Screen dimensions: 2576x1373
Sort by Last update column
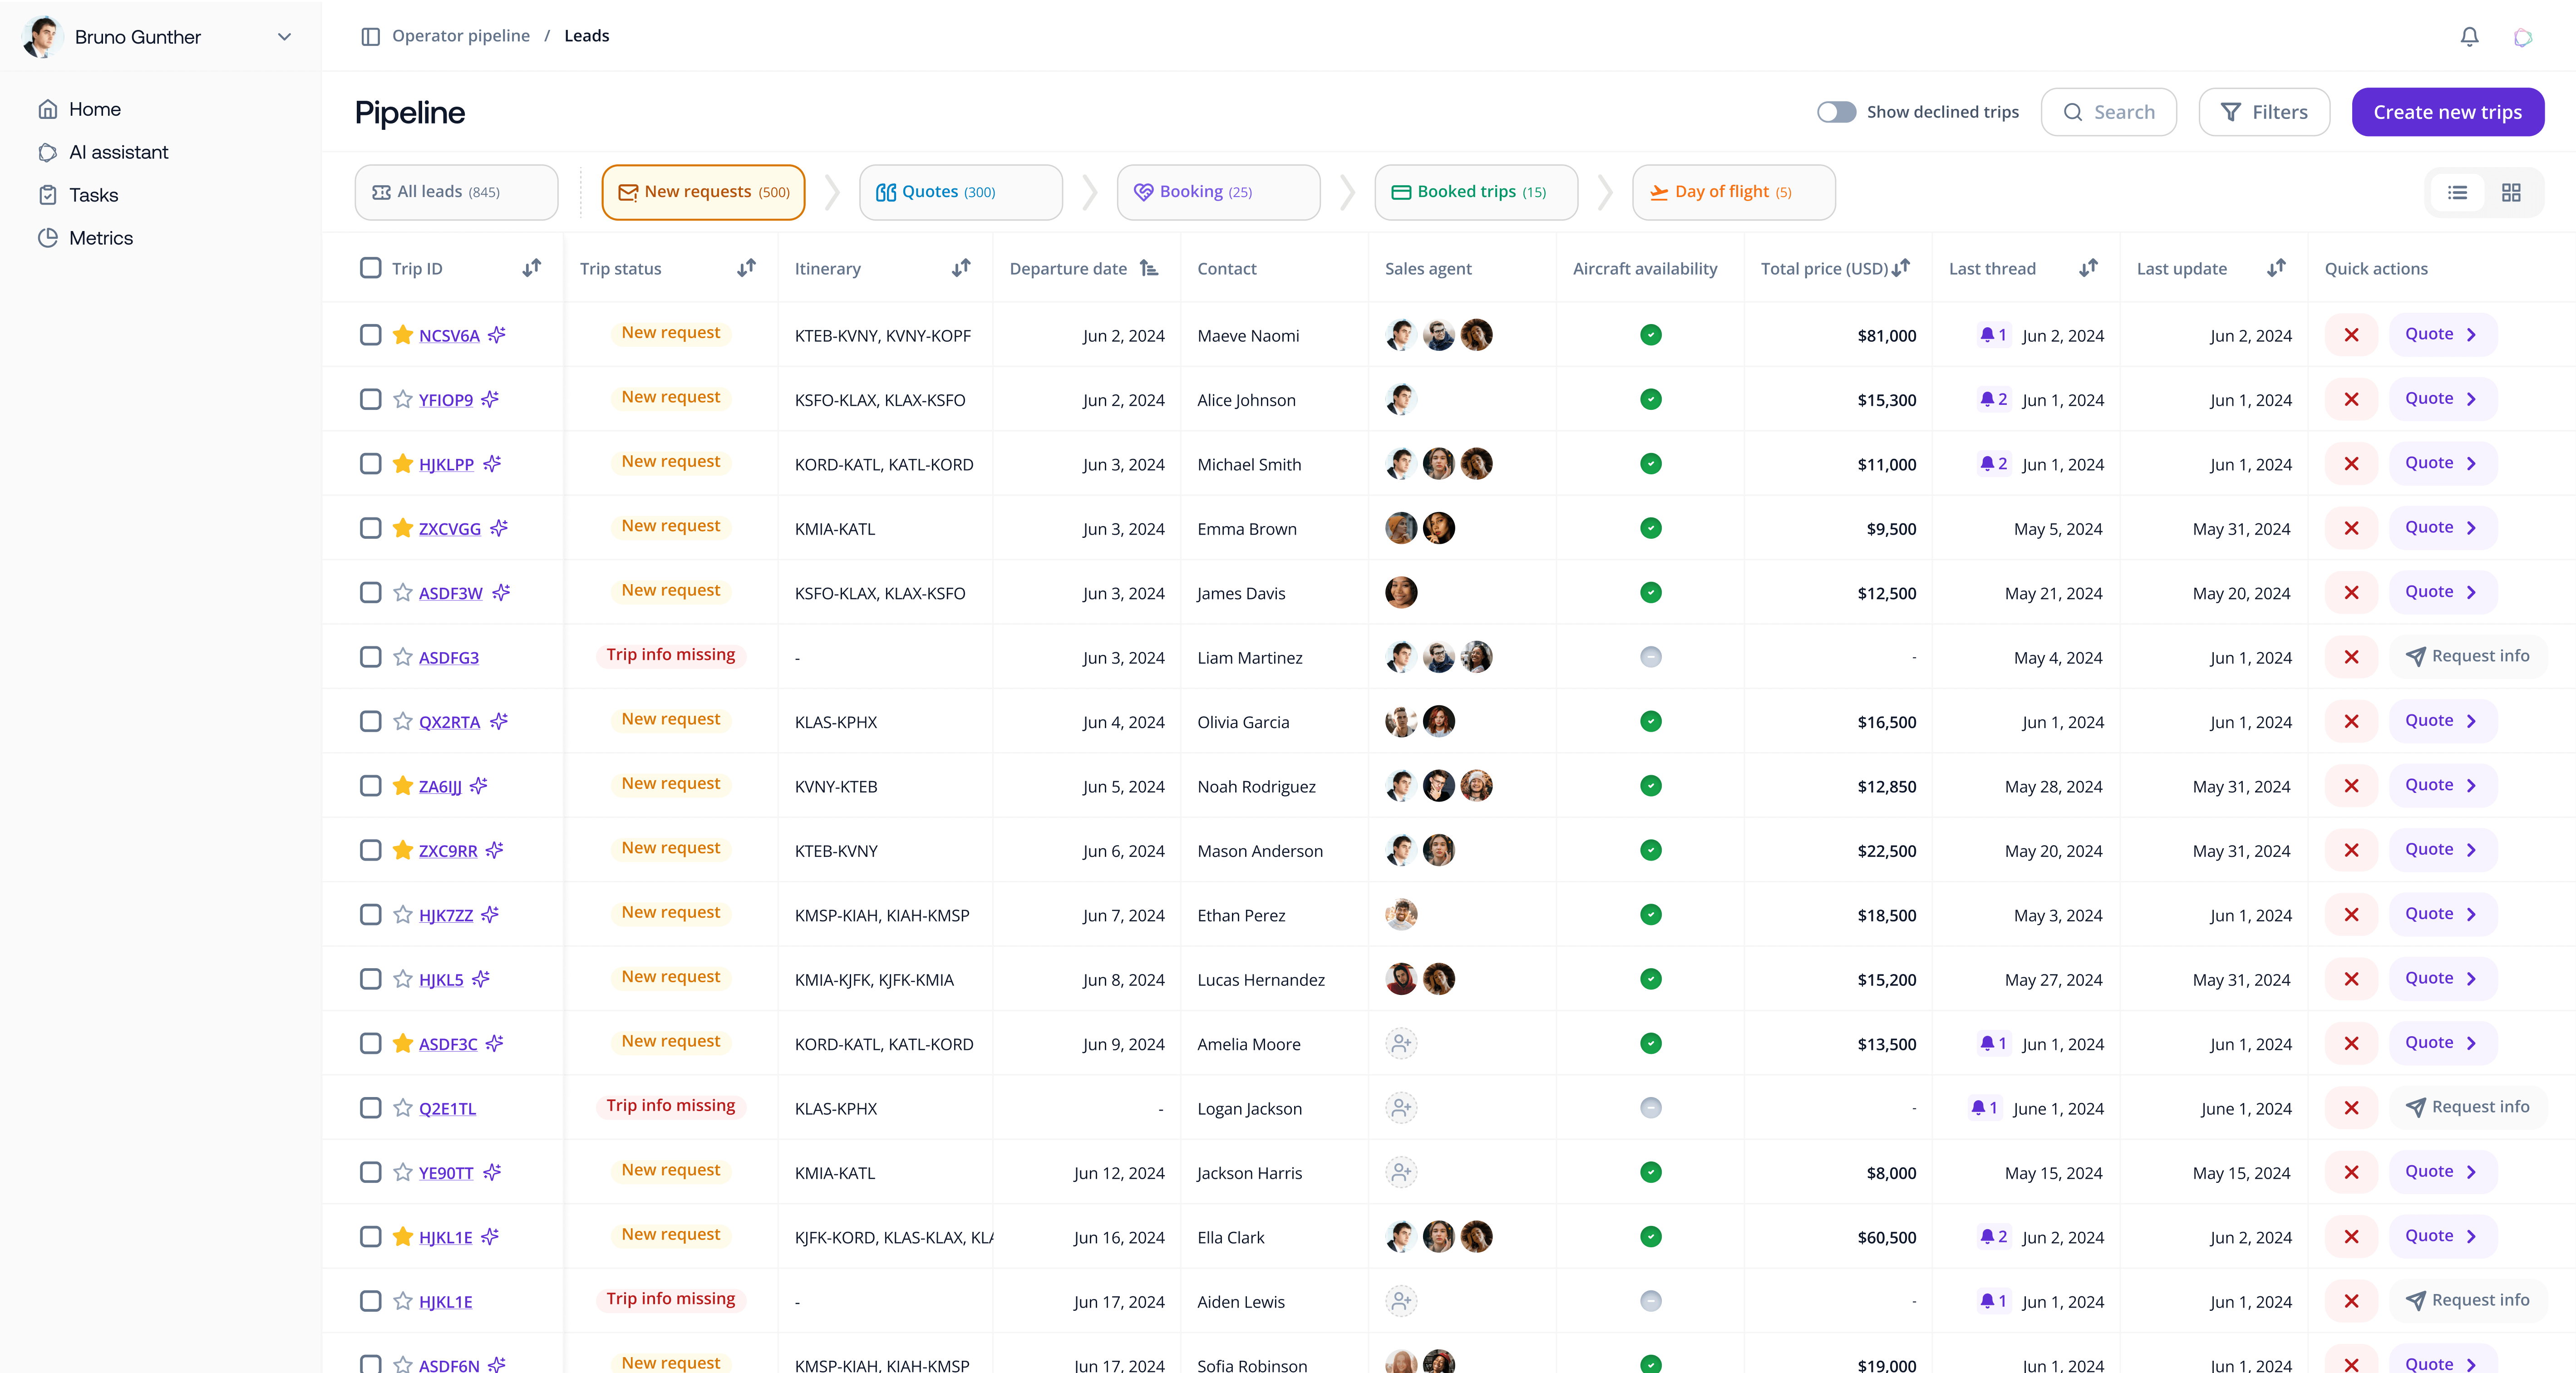point(2276,268)
